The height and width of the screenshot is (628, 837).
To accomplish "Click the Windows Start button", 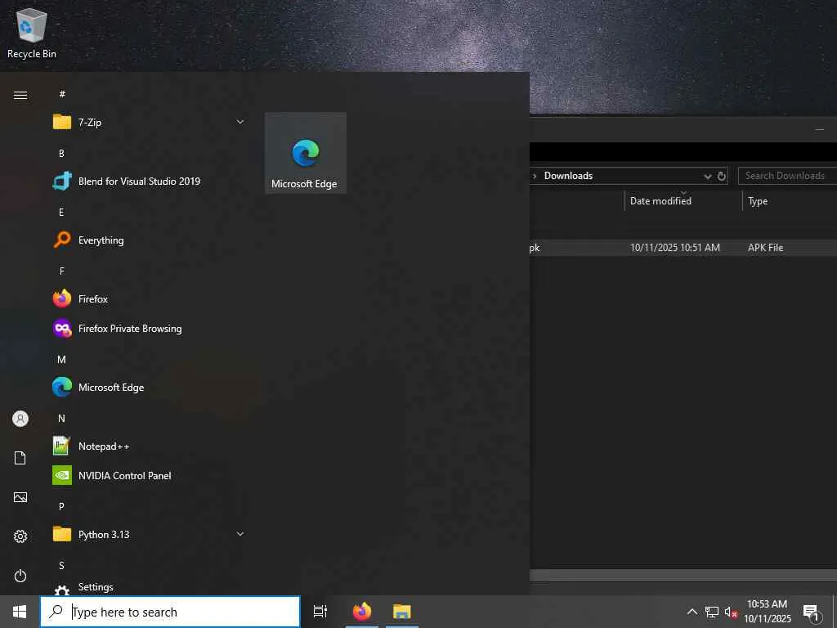I will click(x=20, y=612).
